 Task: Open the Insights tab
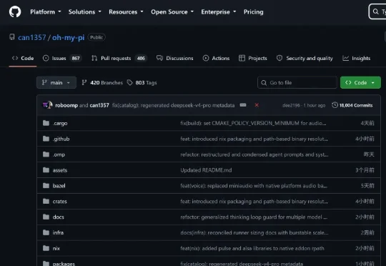[x=357, y=58]
